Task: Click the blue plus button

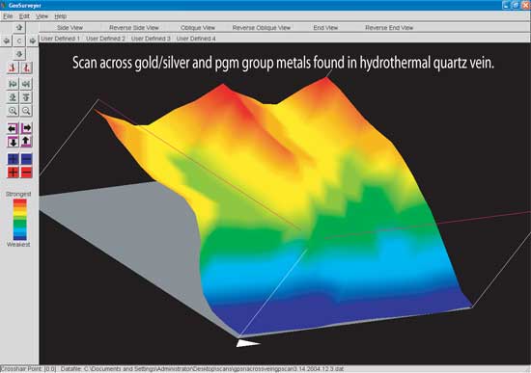Action: click(x=13, y=159)
